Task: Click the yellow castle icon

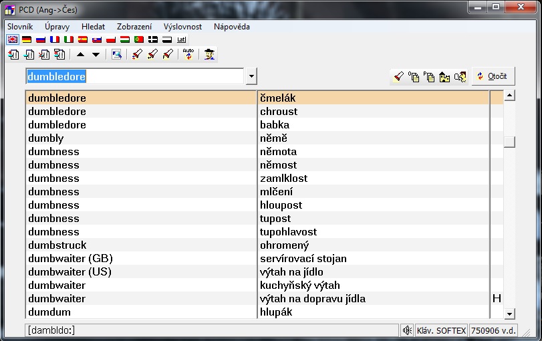Action: click(x=444, y=76)
